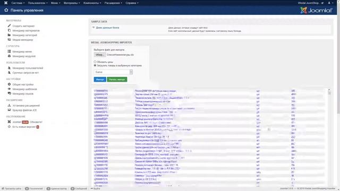Screen dimensions: 340x191
Task: Click the Посетителей counter in status bar
Action: (34, 189)
